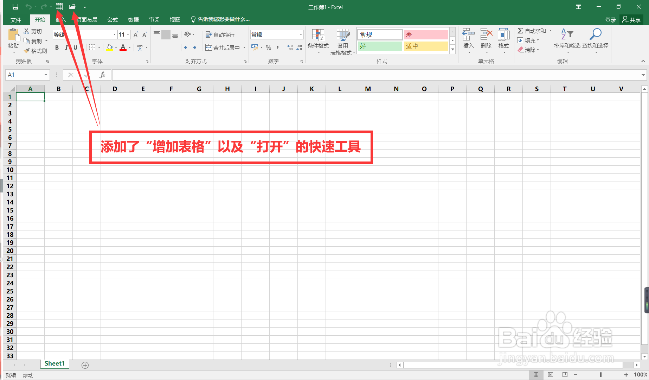Select the Format Painter (格式刷)
Viewport: 649px width, 380px height.
point(35,50)
